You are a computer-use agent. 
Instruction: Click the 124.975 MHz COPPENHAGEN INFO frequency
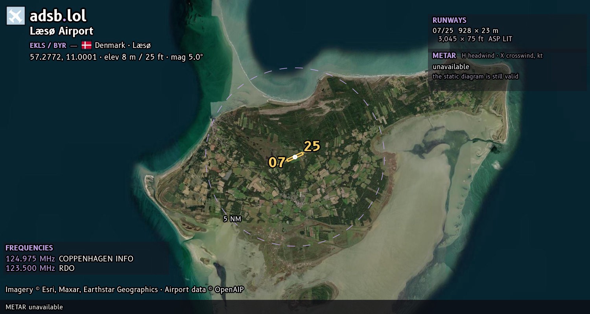tap(69, 259)
